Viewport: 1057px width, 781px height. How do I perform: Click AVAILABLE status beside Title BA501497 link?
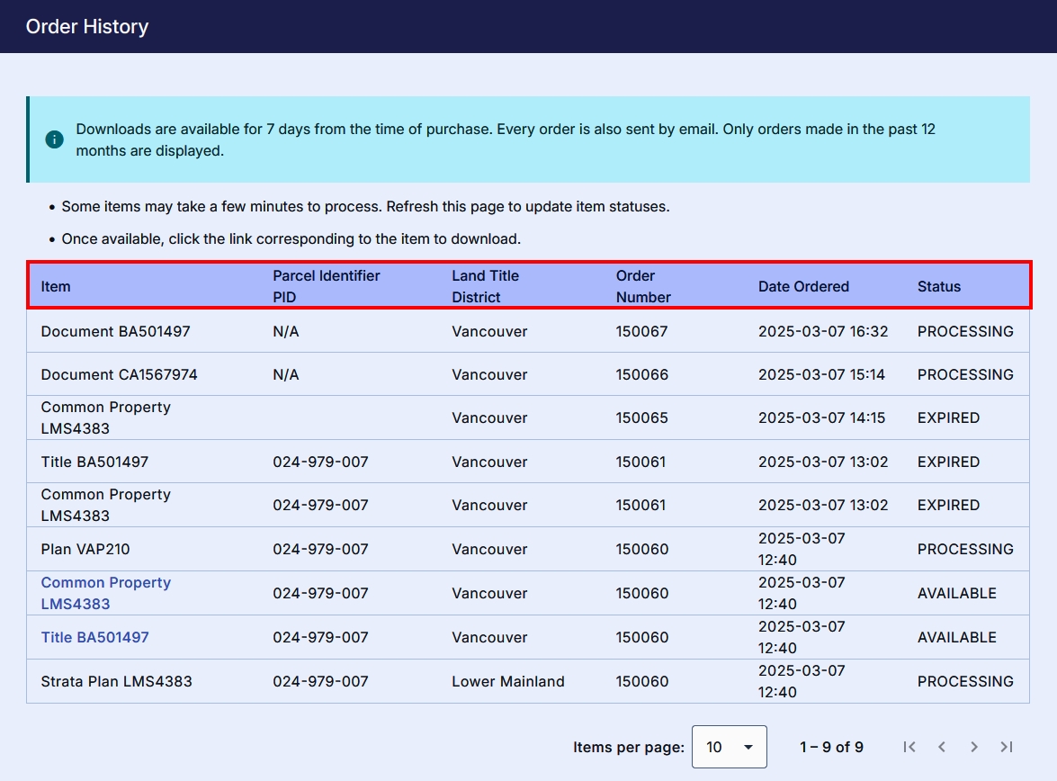click(x=956, y=637)
